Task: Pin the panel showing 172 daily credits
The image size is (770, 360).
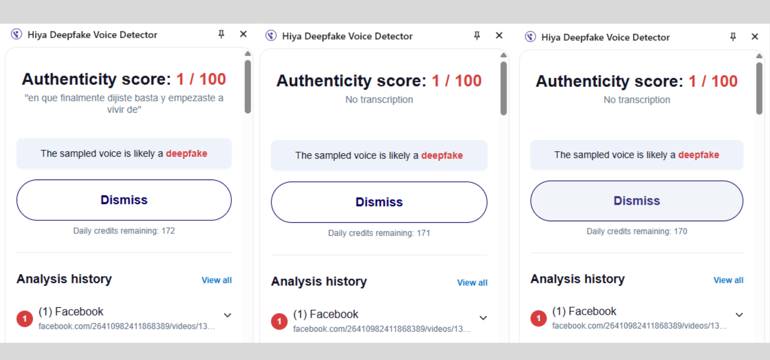Action: (221, 34)
